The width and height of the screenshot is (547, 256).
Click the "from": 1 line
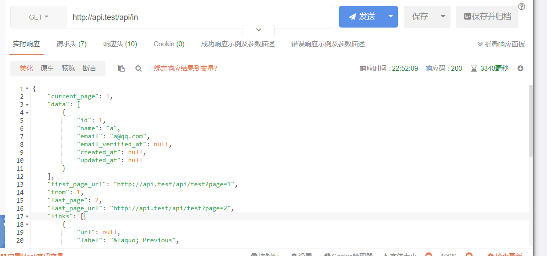65,192
